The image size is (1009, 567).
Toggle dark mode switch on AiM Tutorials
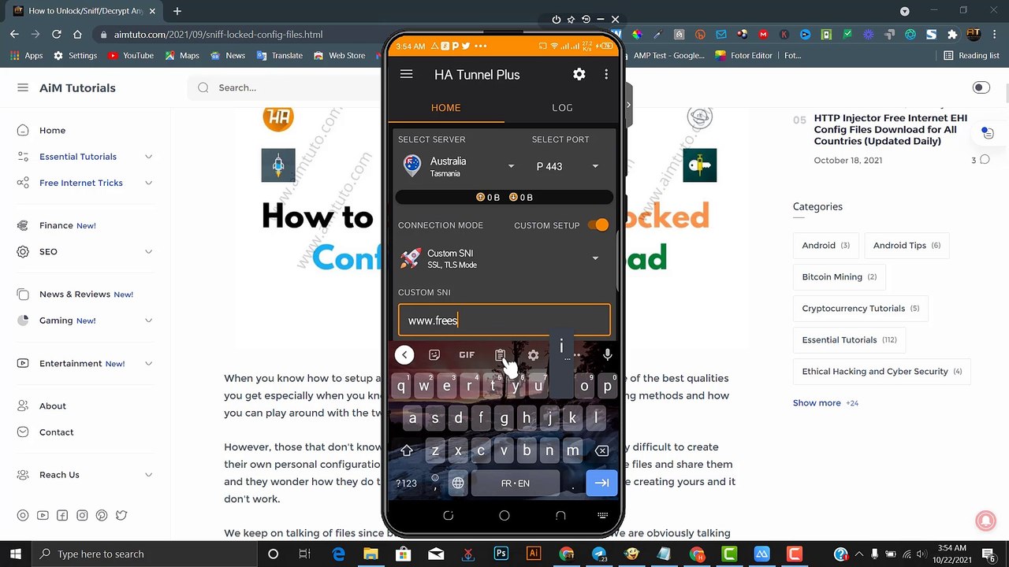point(981,87)
